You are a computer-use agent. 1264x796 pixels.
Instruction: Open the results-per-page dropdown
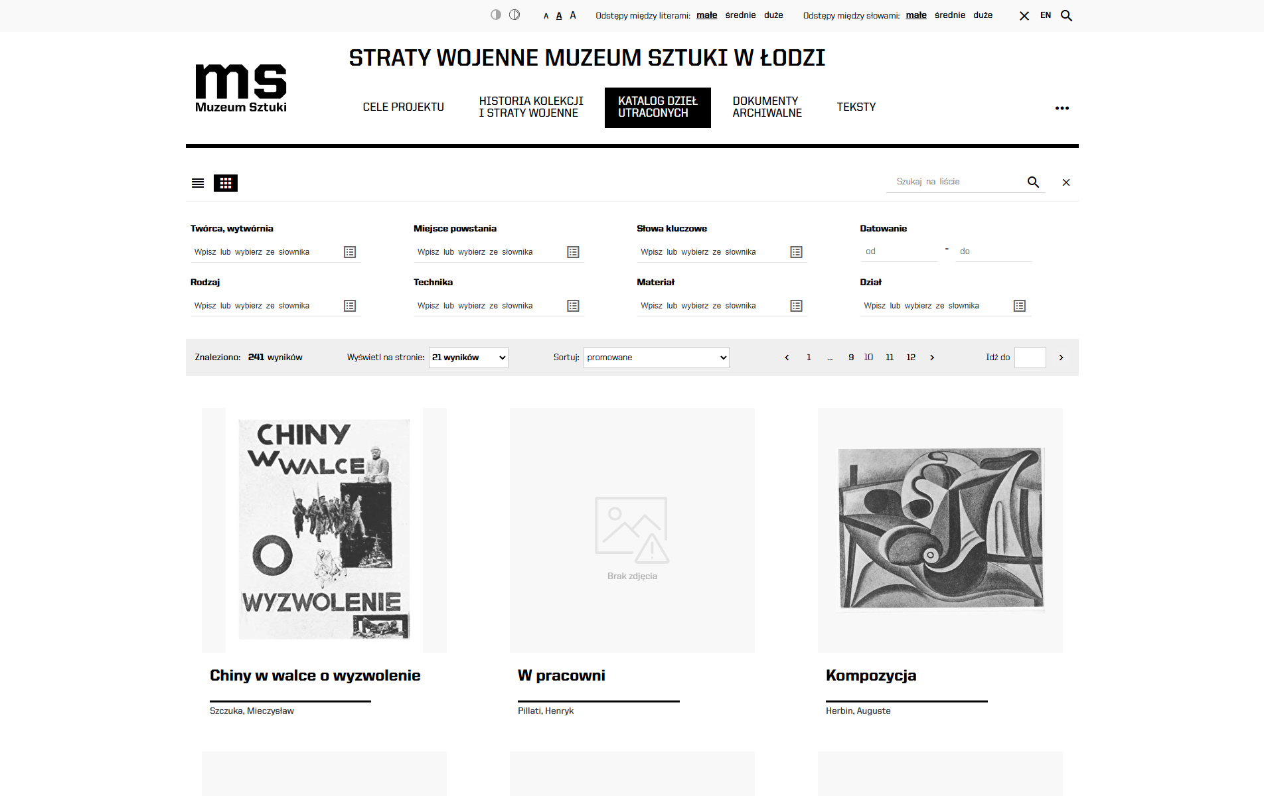[469, 358]
